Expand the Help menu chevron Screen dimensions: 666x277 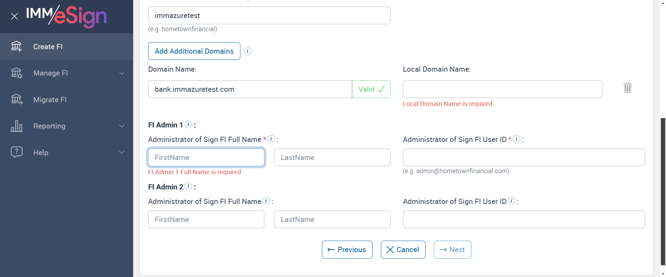point(122,152)
